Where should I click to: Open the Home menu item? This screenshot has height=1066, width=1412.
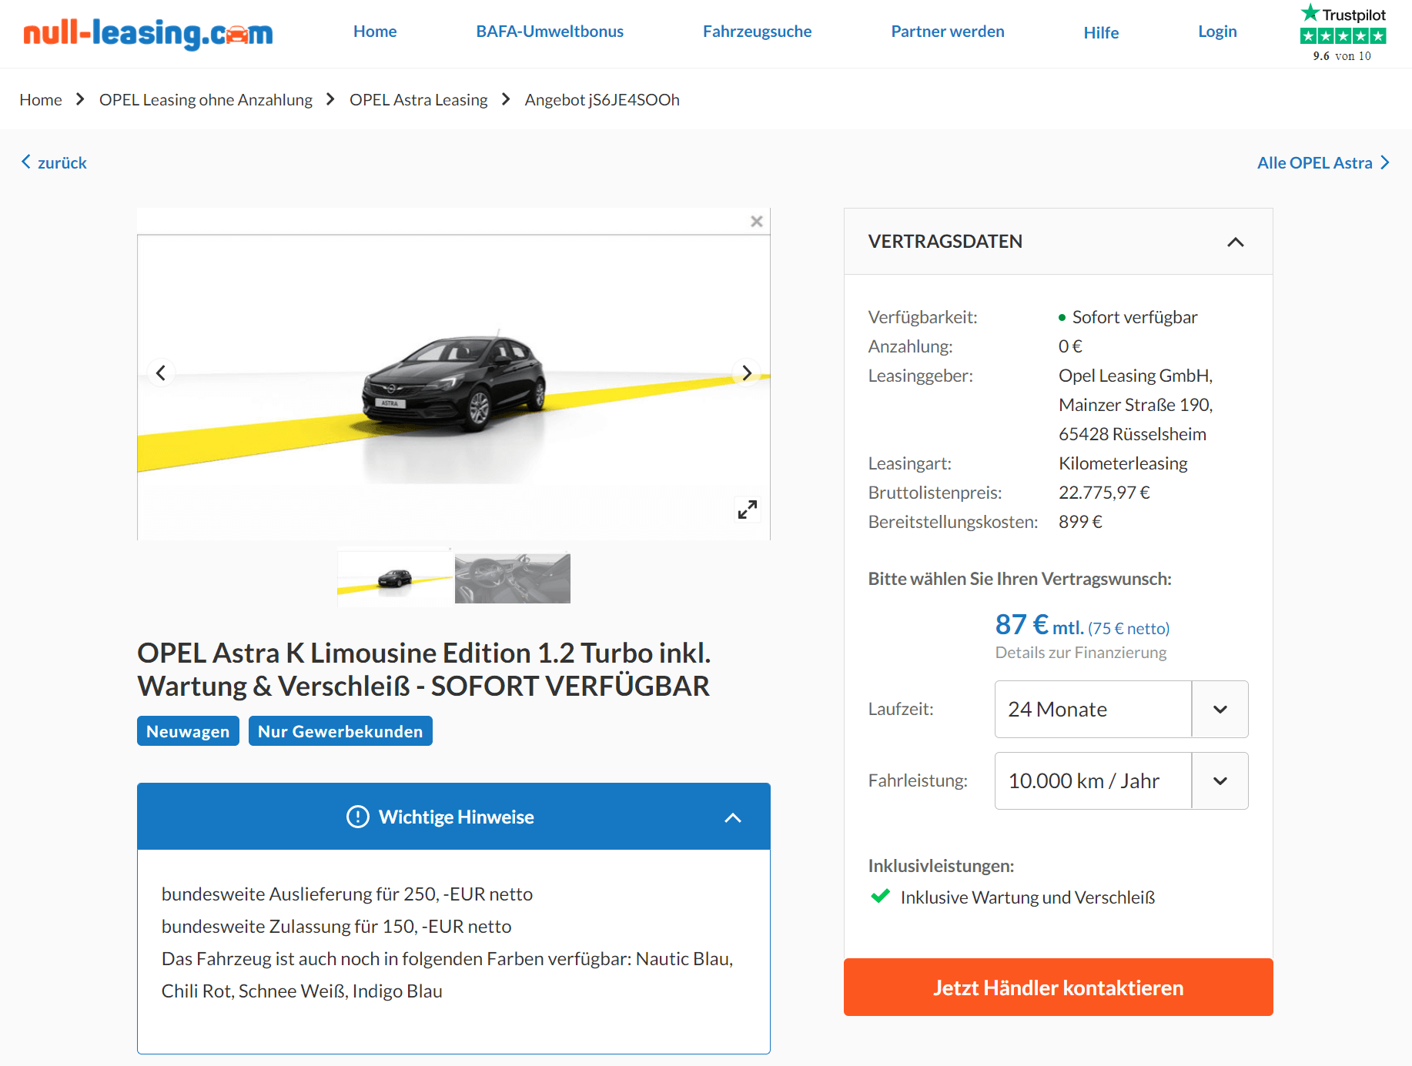pyautogui.click(x=375, y=32)
